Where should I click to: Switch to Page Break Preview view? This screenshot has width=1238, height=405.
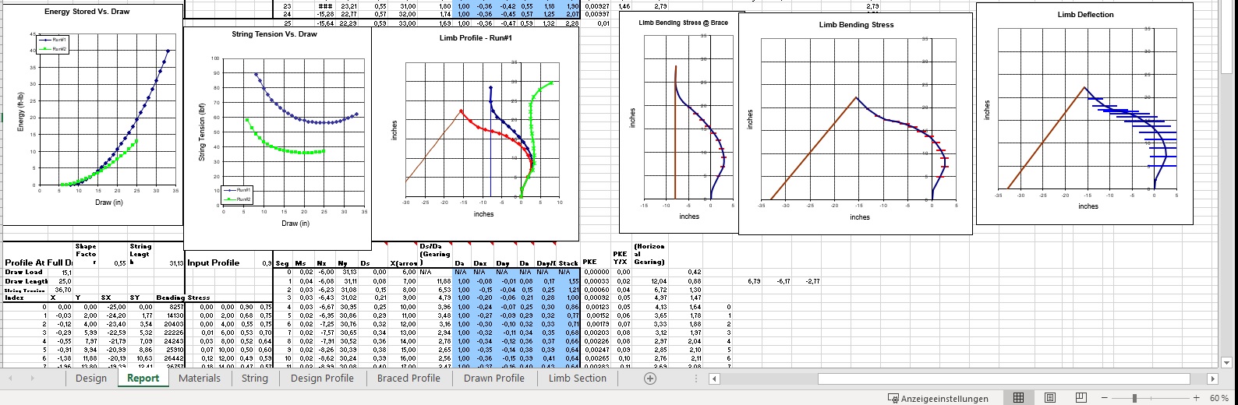1081,398
